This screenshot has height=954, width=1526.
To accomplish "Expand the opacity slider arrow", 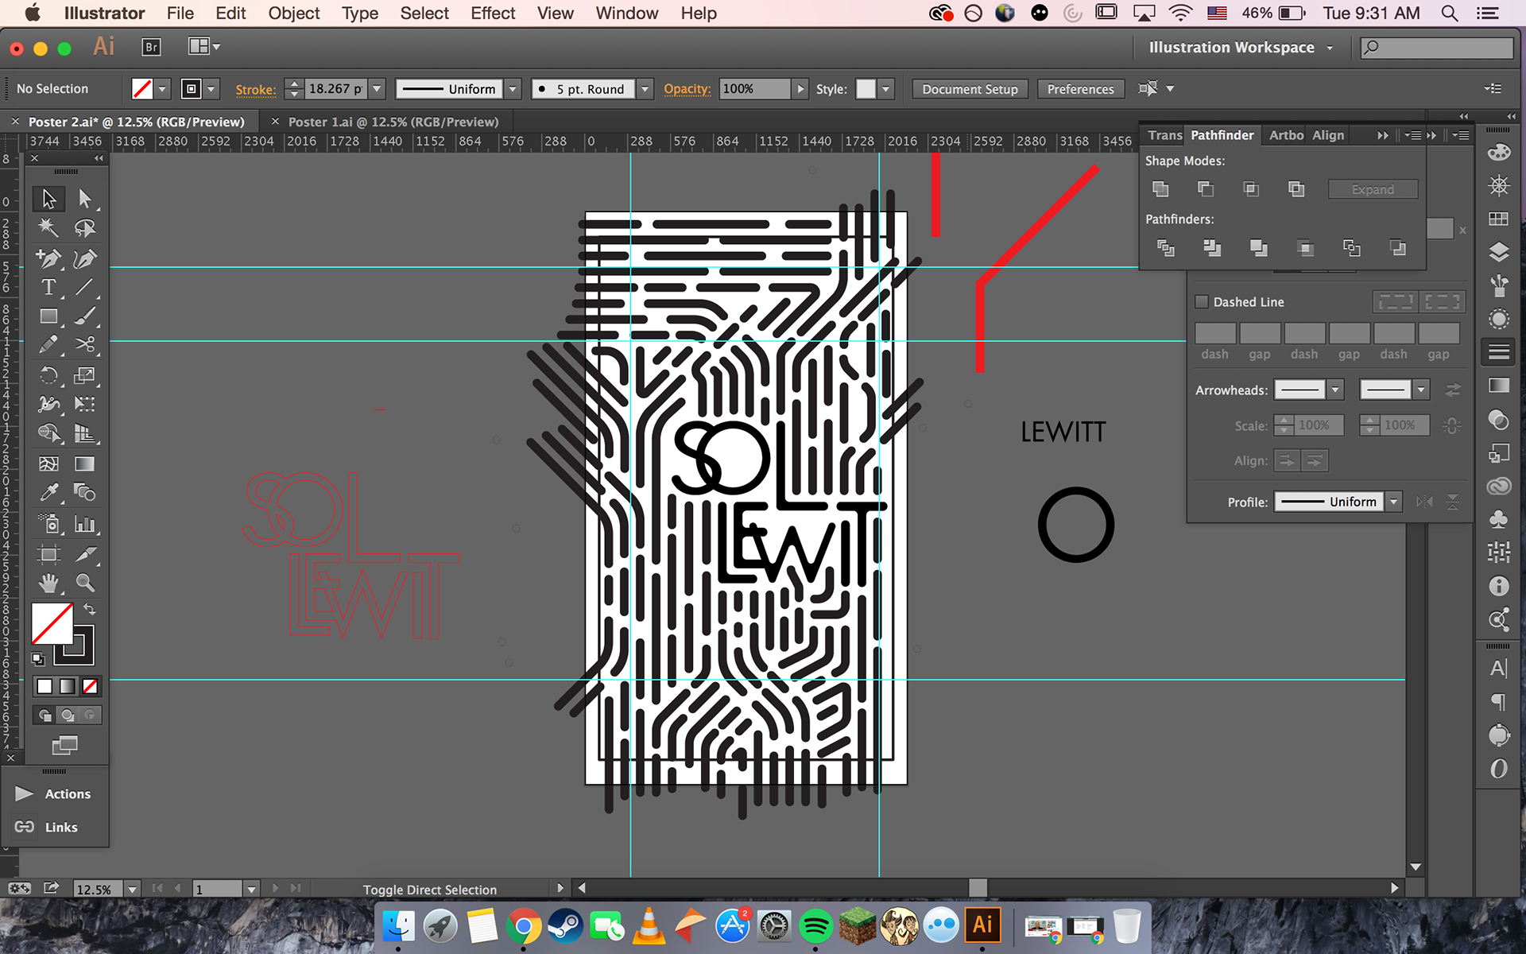I will pos(800,89).
